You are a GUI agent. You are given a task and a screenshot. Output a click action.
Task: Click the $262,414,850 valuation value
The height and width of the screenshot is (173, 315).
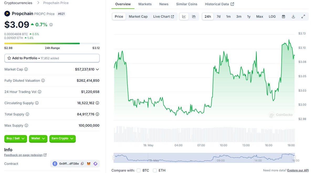[88, 81]
